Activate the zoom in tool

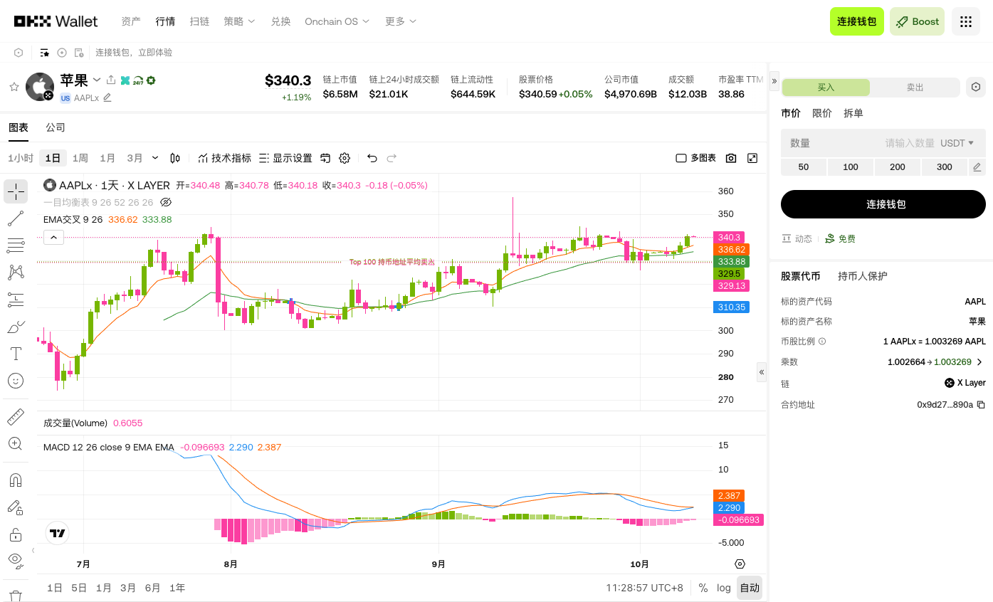(16, 443)
